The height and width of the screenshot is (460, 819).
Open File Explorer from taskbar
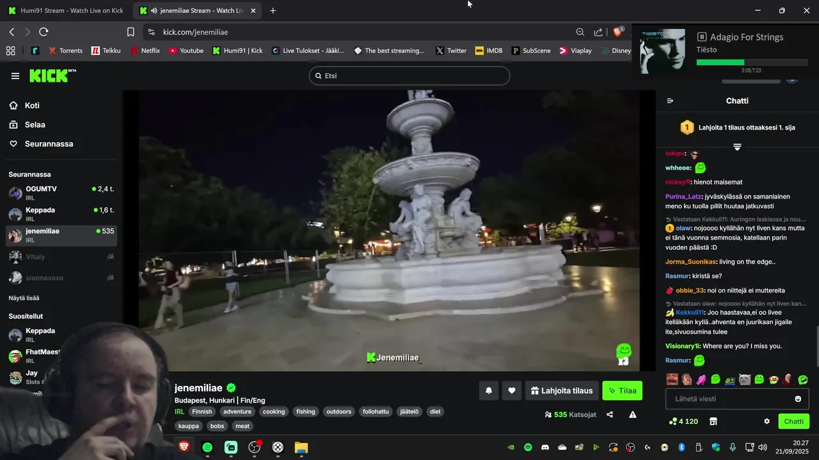(301, 447)
